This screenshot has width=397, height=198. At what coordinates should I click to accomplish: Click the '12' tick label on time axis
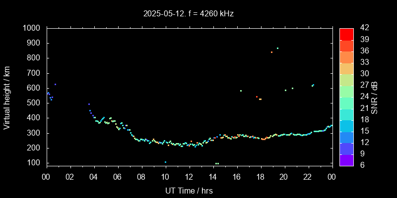coord(189,177)
